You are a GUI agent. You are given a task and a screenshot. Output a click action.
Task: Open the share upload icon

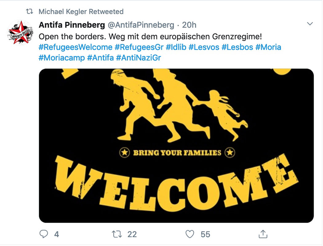[x=263, y=234]
